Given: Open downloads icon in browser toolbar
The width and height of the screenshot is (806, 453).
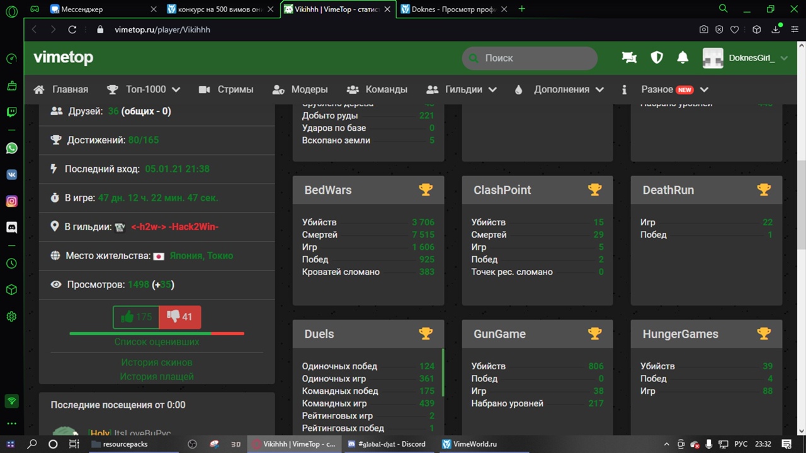Looking at the screenshot, I should pyautogui.click(x=777, y=30).
